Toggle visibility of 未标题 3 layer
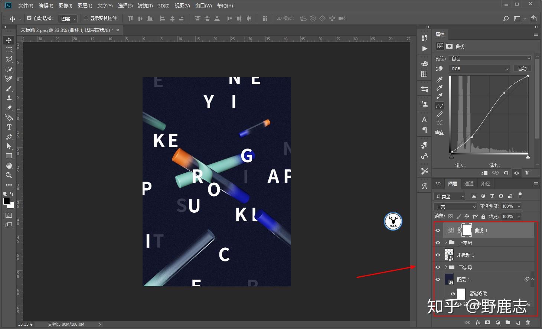The height and width of the screenshot is (329, 542). click(x=438, y=255)
